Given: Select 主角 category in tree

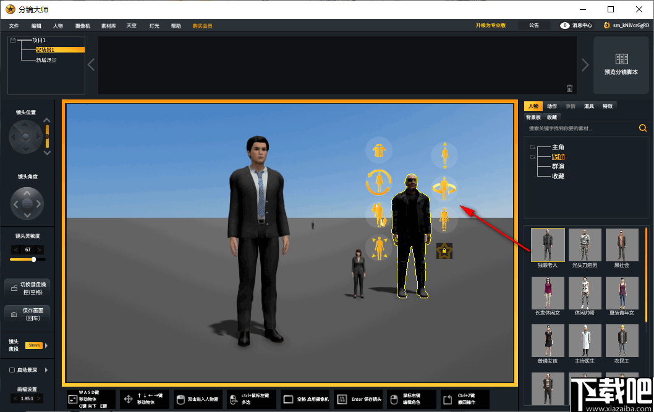Looking at the screenshot, I should [x=558, y=147].
